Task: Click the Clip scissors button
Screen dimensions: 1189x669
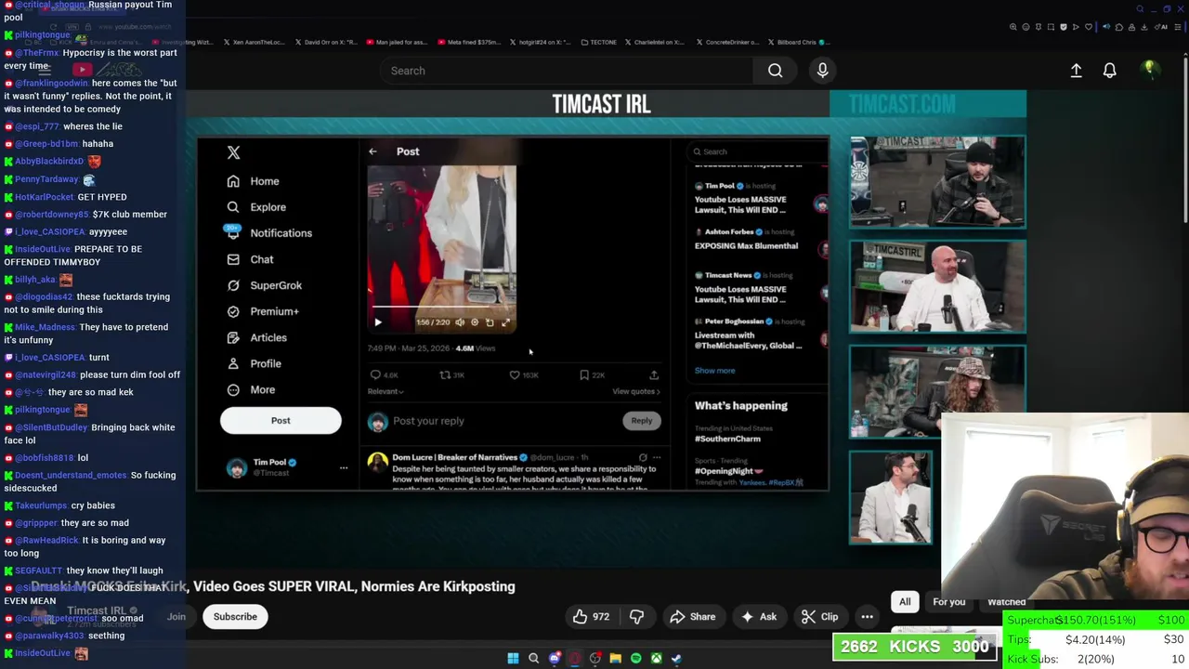Action: coord(819,617)
